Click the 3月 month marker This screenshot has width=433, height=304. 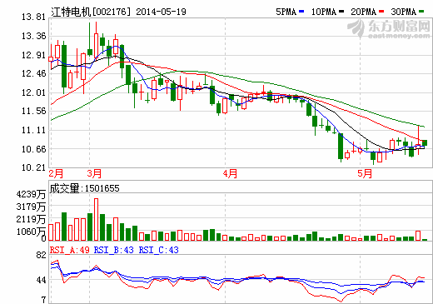(94, 173)
